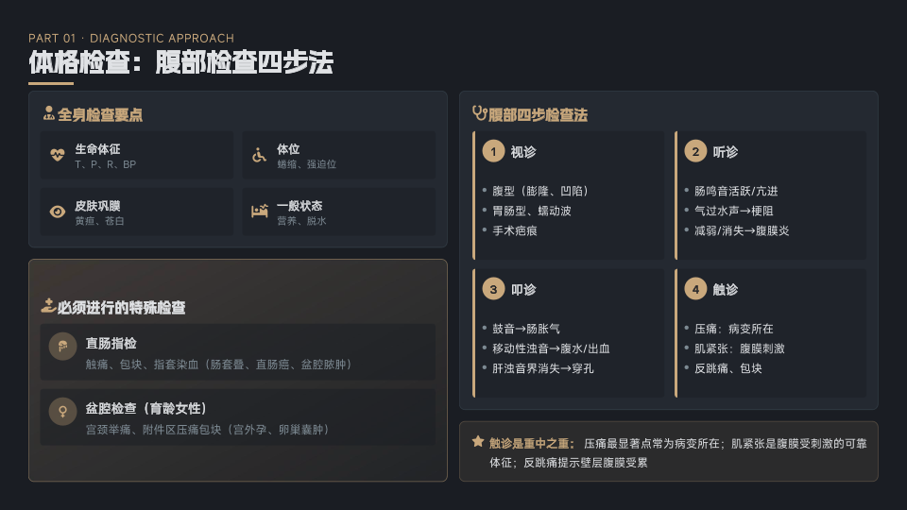
Task: Click the gold underline below the slide title
Action: coord(51,83)
